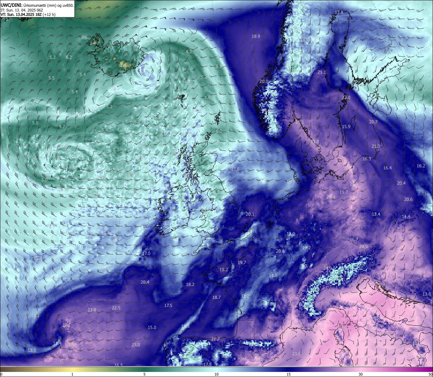The image size is (433, 377).
Task: Click the value 23.6 over the Mediterranean
Action: (x=296, y=354)
